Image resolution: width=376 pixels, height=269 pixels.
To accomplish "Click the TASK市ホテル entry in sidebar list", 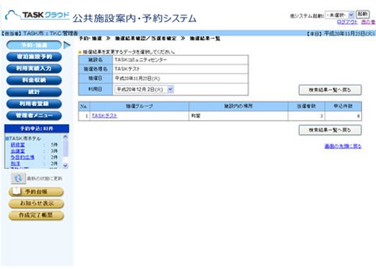I will click(23, 138).
